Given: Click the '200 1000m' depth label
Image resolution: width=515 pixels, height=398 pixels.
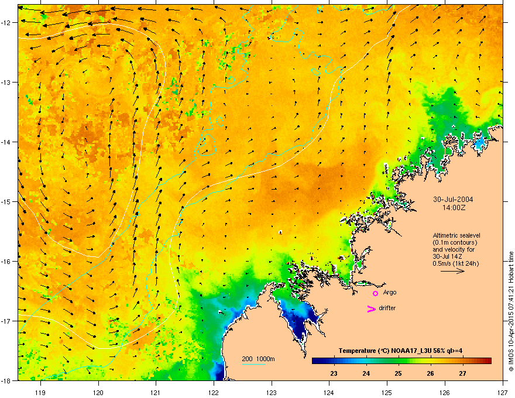Looking at the screenshot, I should (x=258, y=359).
